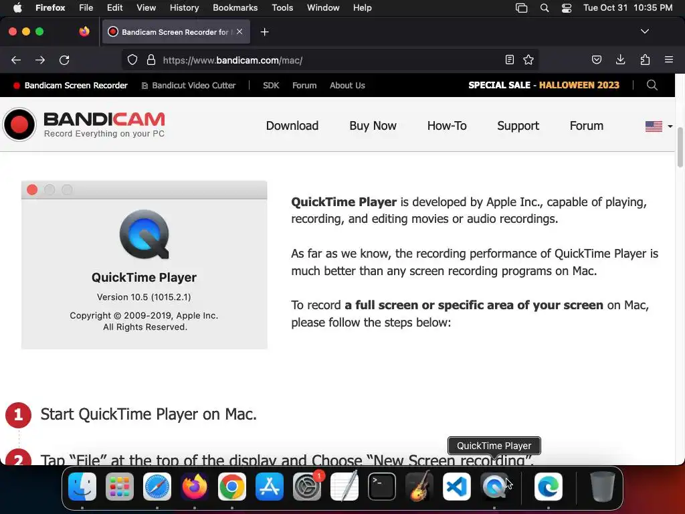Open the App Store Dock icon

pos(270,487)
